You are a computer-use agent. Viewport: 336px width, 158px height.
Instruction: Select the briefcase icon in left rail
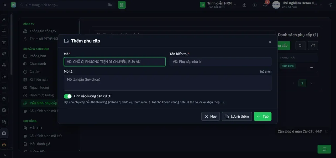coord(4,133)
